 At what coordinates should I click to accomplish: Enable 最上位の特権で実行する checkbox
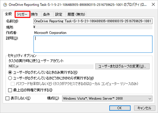coord(10,90)
